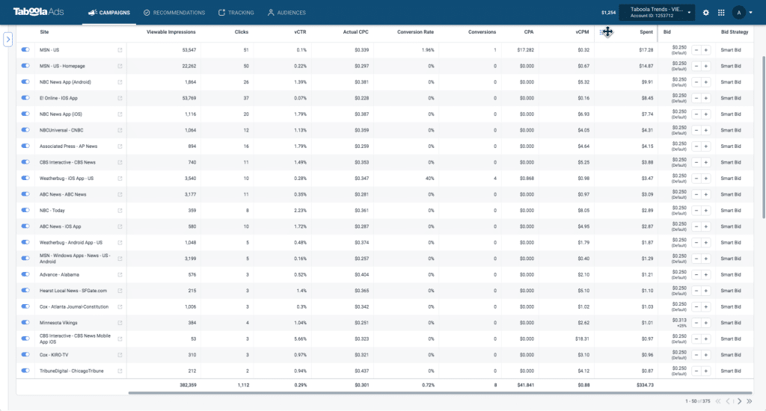
Task: Sort table by Viewable Impressions column
Action: 171,32
